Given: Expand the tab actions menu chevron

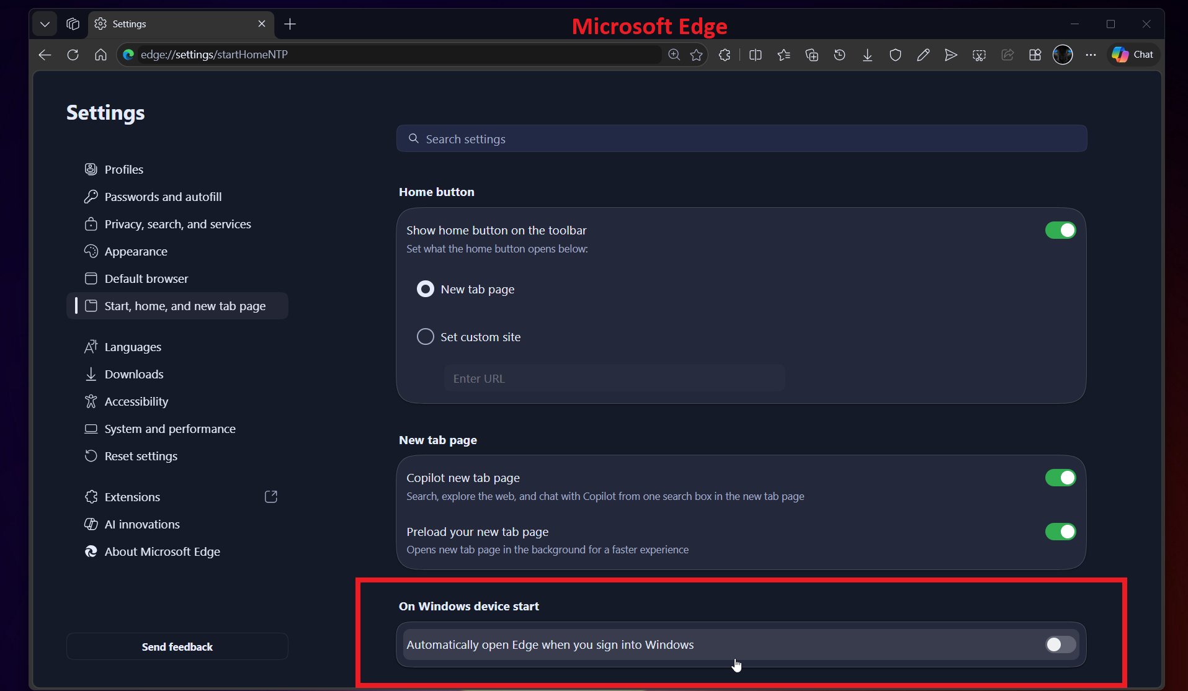Looking at the screenshot, I should click(45, 24).
